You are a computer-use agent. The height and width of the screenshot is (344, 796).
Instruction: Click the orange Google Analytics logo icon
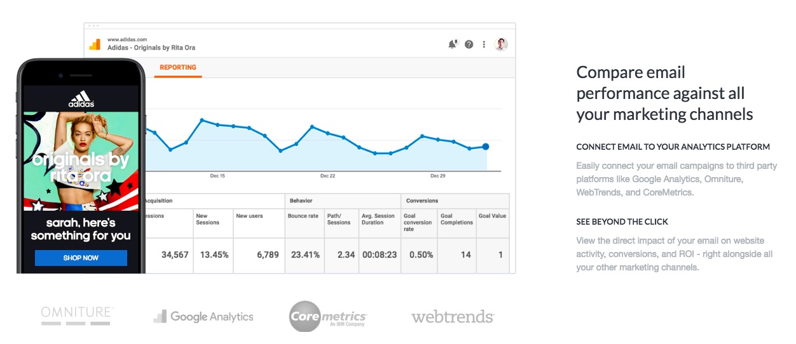coord(95,44)
